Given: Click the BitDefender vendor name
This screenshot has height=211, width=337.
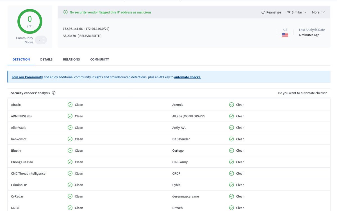Looking at the screenshot, I should click(181, 139).
